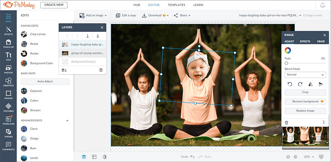Delete layer trash icon in Layers panel
This screenshot has width=331, height=162.
101,70
